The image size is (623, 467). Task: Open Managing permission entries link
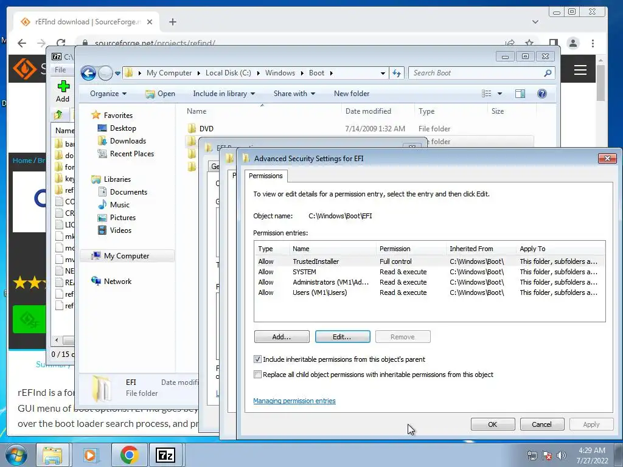click(x=294, y=401)
